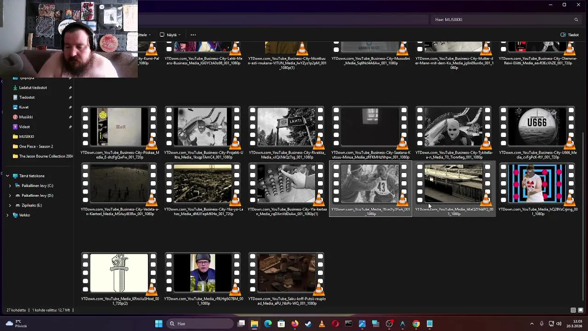Launch Google Chrome from the taskbar
This screenshot has height=331, width=588.
pos(416,324)
